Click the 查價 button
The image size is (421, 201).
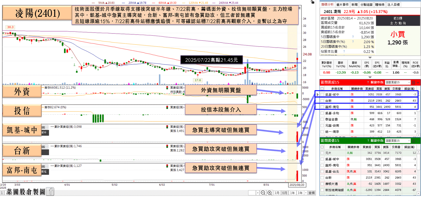(311, 193)
